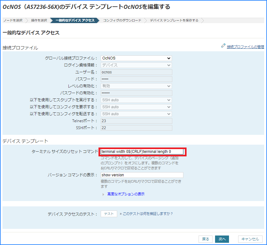Go to the デバイス テンプレートを保存する wizard step
The width and height of the screenshot is (267, 245).
click(x=174, y=20)
